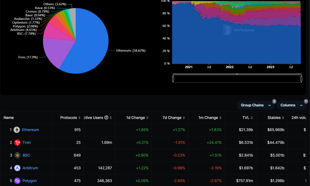The image size is (310, 186).
Task: Sort table by TVL column arrows
Action: click(252, 118)
